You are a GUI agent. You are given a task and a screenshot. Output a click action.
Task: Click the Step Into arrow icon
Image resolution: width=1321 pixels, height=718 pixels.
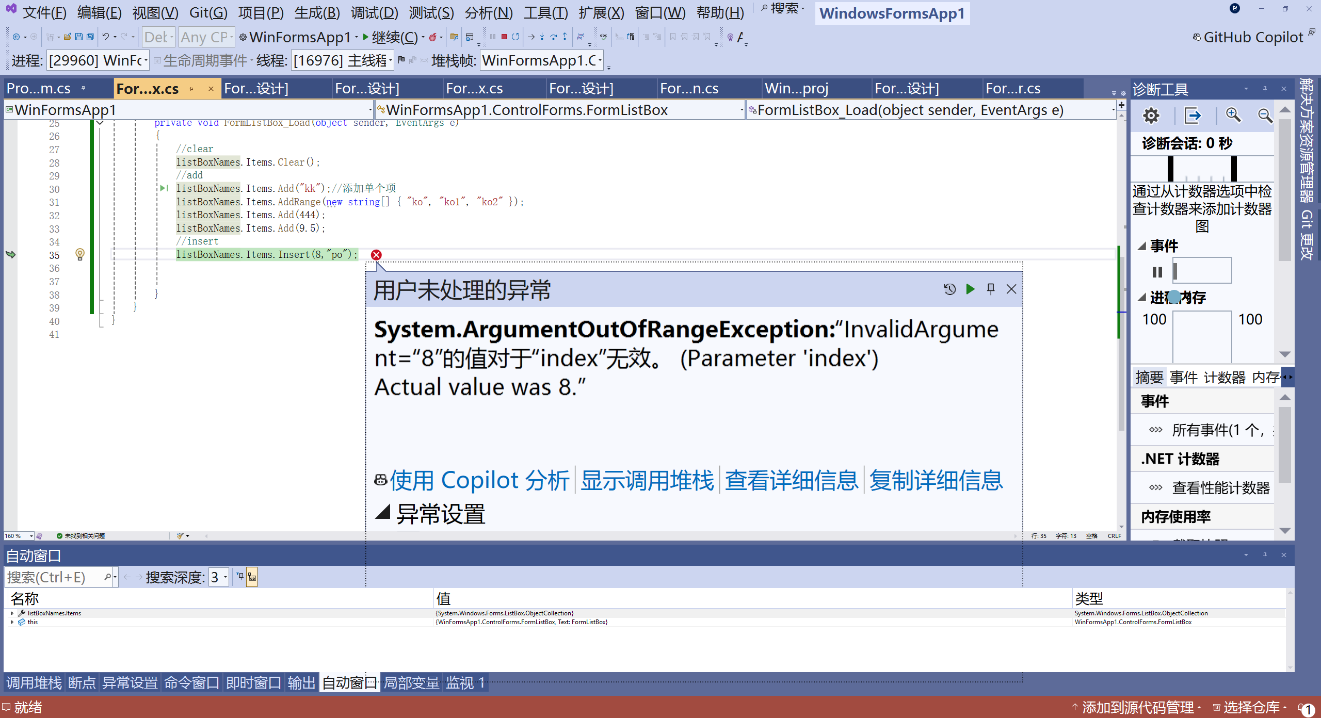[542, 37]
